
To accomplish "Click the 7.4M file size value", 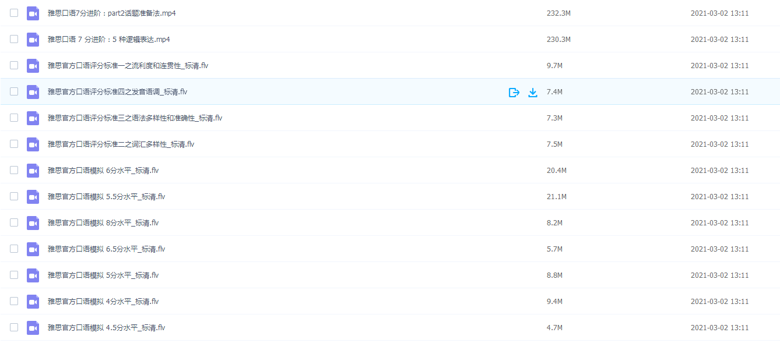I will point(554,92).
